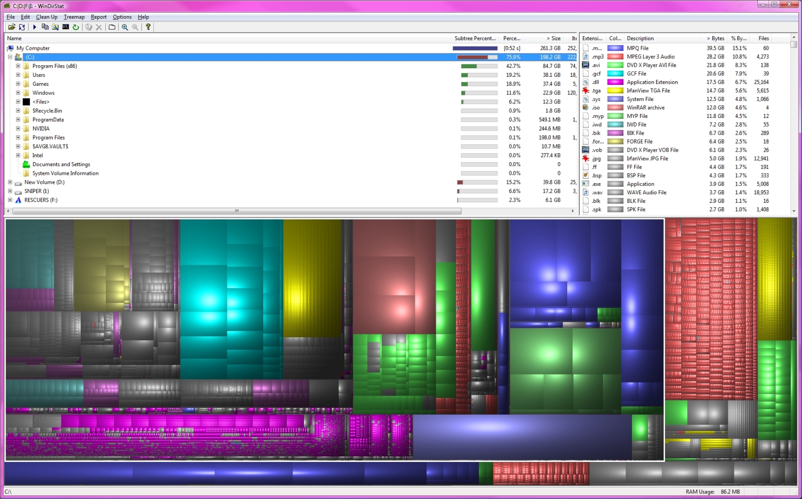Click the yellow Help question mark icon
The image size is (802, 499).
point(148,27)
